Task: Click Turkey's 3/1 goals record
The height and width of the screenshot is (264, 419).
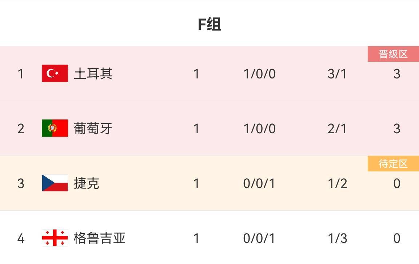Action: click(x=337, y=74)
